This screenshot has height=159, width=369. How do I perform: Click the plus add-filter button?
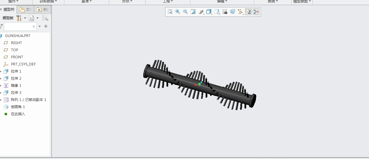(46, 26)
